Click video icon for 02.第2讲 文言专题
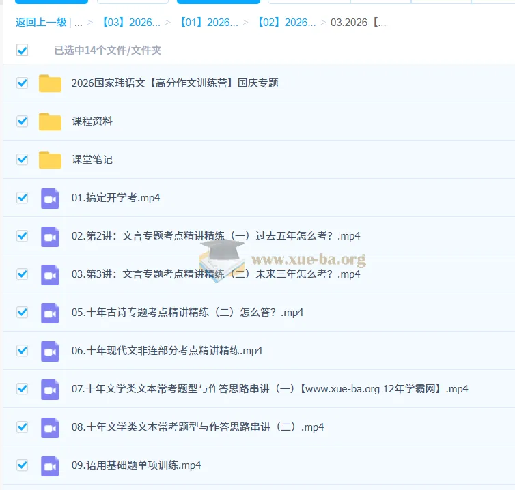 50,236
